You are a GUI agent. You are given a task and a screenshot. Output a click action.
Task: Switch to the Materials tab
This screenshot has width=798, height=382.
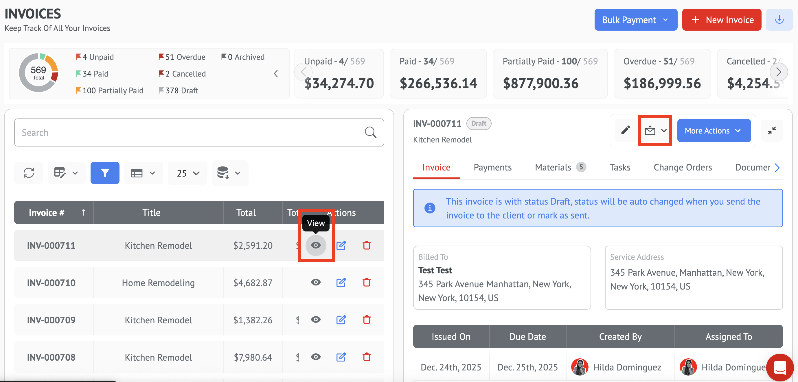click(x=553, y=167)
